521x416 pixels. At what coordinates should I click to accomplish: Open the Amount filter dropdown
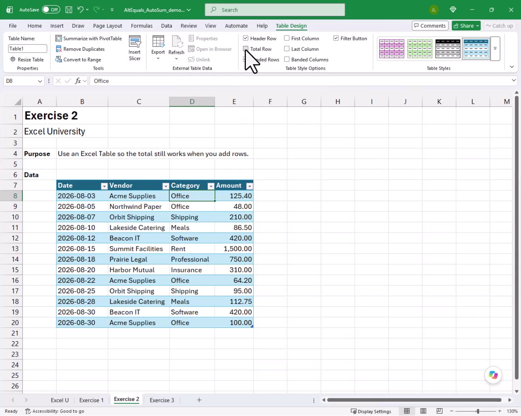(x=249, y=186)
